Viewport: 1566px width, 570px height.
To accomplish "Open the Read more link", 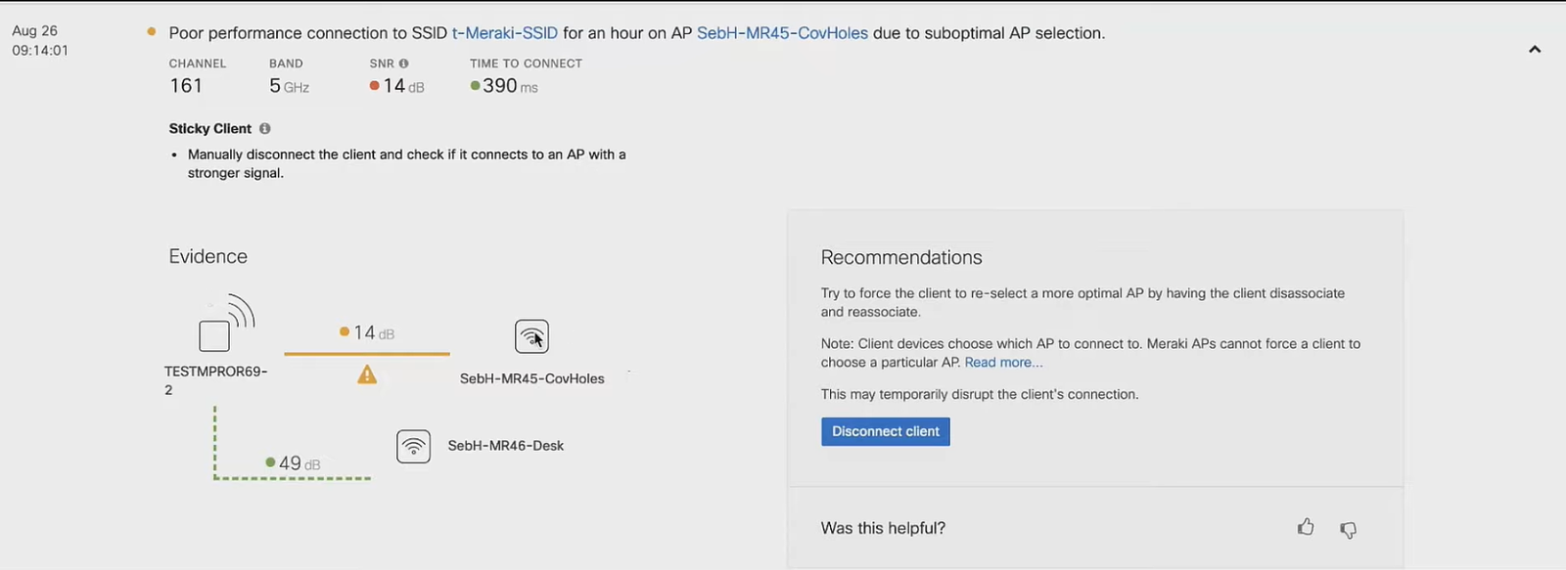I will pyautogui.click(x=1003, y=363).
